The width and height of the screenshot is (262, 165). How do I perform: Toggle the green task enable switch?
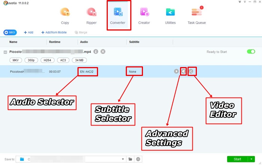pos(251,52)
